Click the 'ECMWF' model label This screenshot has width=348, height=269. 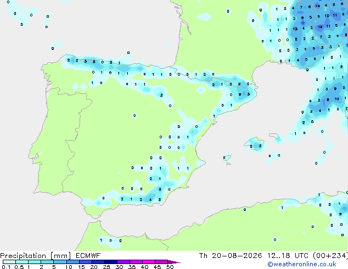point(88,256)
